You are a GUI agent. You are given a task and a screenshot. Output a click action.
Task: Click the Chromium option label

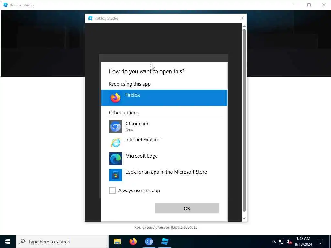pos(137,124)
